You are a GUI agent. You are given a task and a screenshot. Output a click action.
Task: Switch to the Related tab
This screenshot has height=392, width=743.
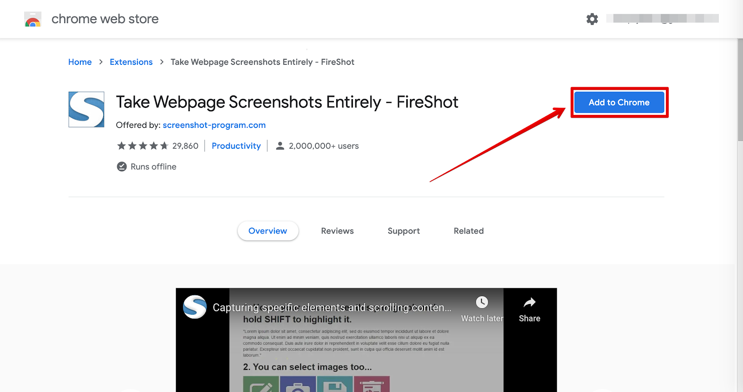(x=469, y=231)
